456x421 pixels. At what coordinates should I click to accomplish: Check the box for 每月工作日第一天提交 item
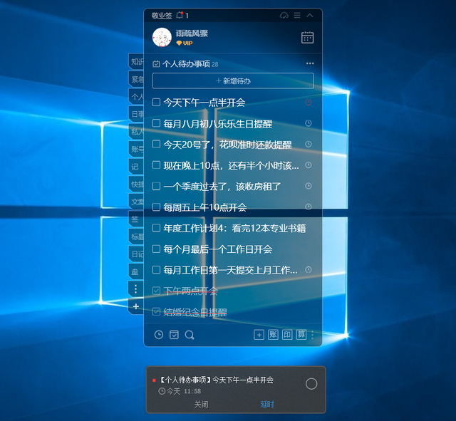(156, 270)
